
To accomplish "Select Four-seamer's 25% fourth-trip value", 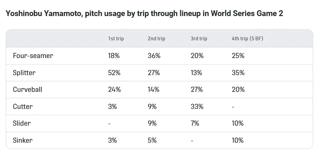I will click(x=238, y=56).
